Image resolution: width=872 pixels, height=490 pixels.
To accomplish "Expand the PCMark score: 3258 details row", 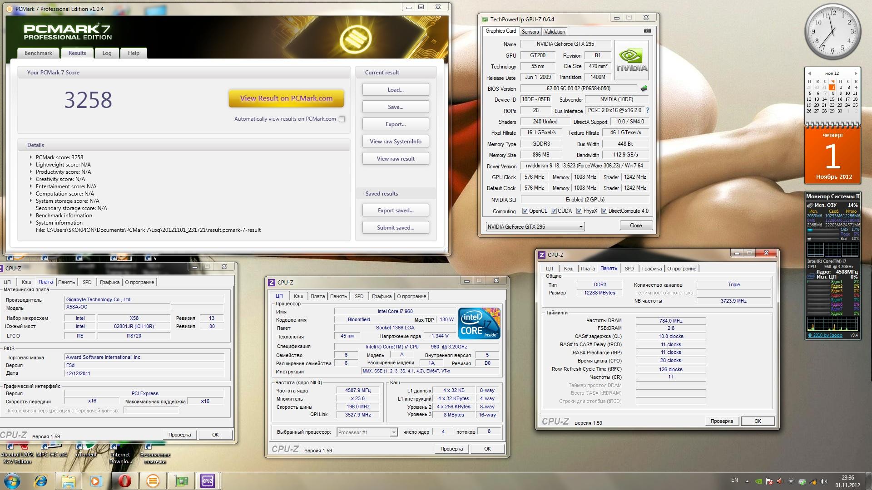I will pos(31,157).
